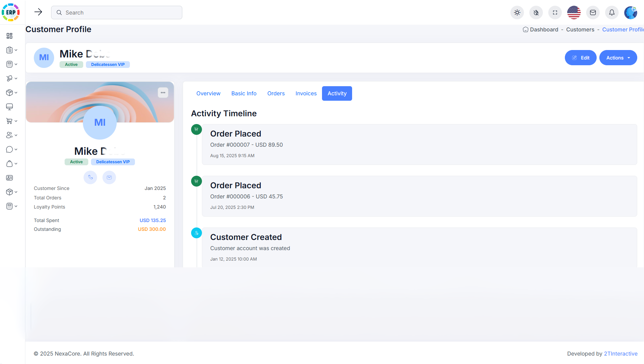Click the POS monitor icon in sidebar
The width and height of the screenshot is (644, 364).
coord(9,106)
